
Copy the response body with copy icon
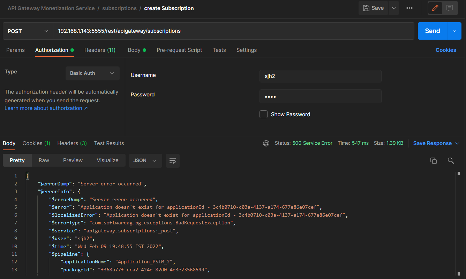[x=433, y=160]
